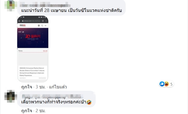The height and width of the screenshot is (114, 188).
Task: Open the attached Sinovac phone screenshot banner
Action: pos(33,38)
